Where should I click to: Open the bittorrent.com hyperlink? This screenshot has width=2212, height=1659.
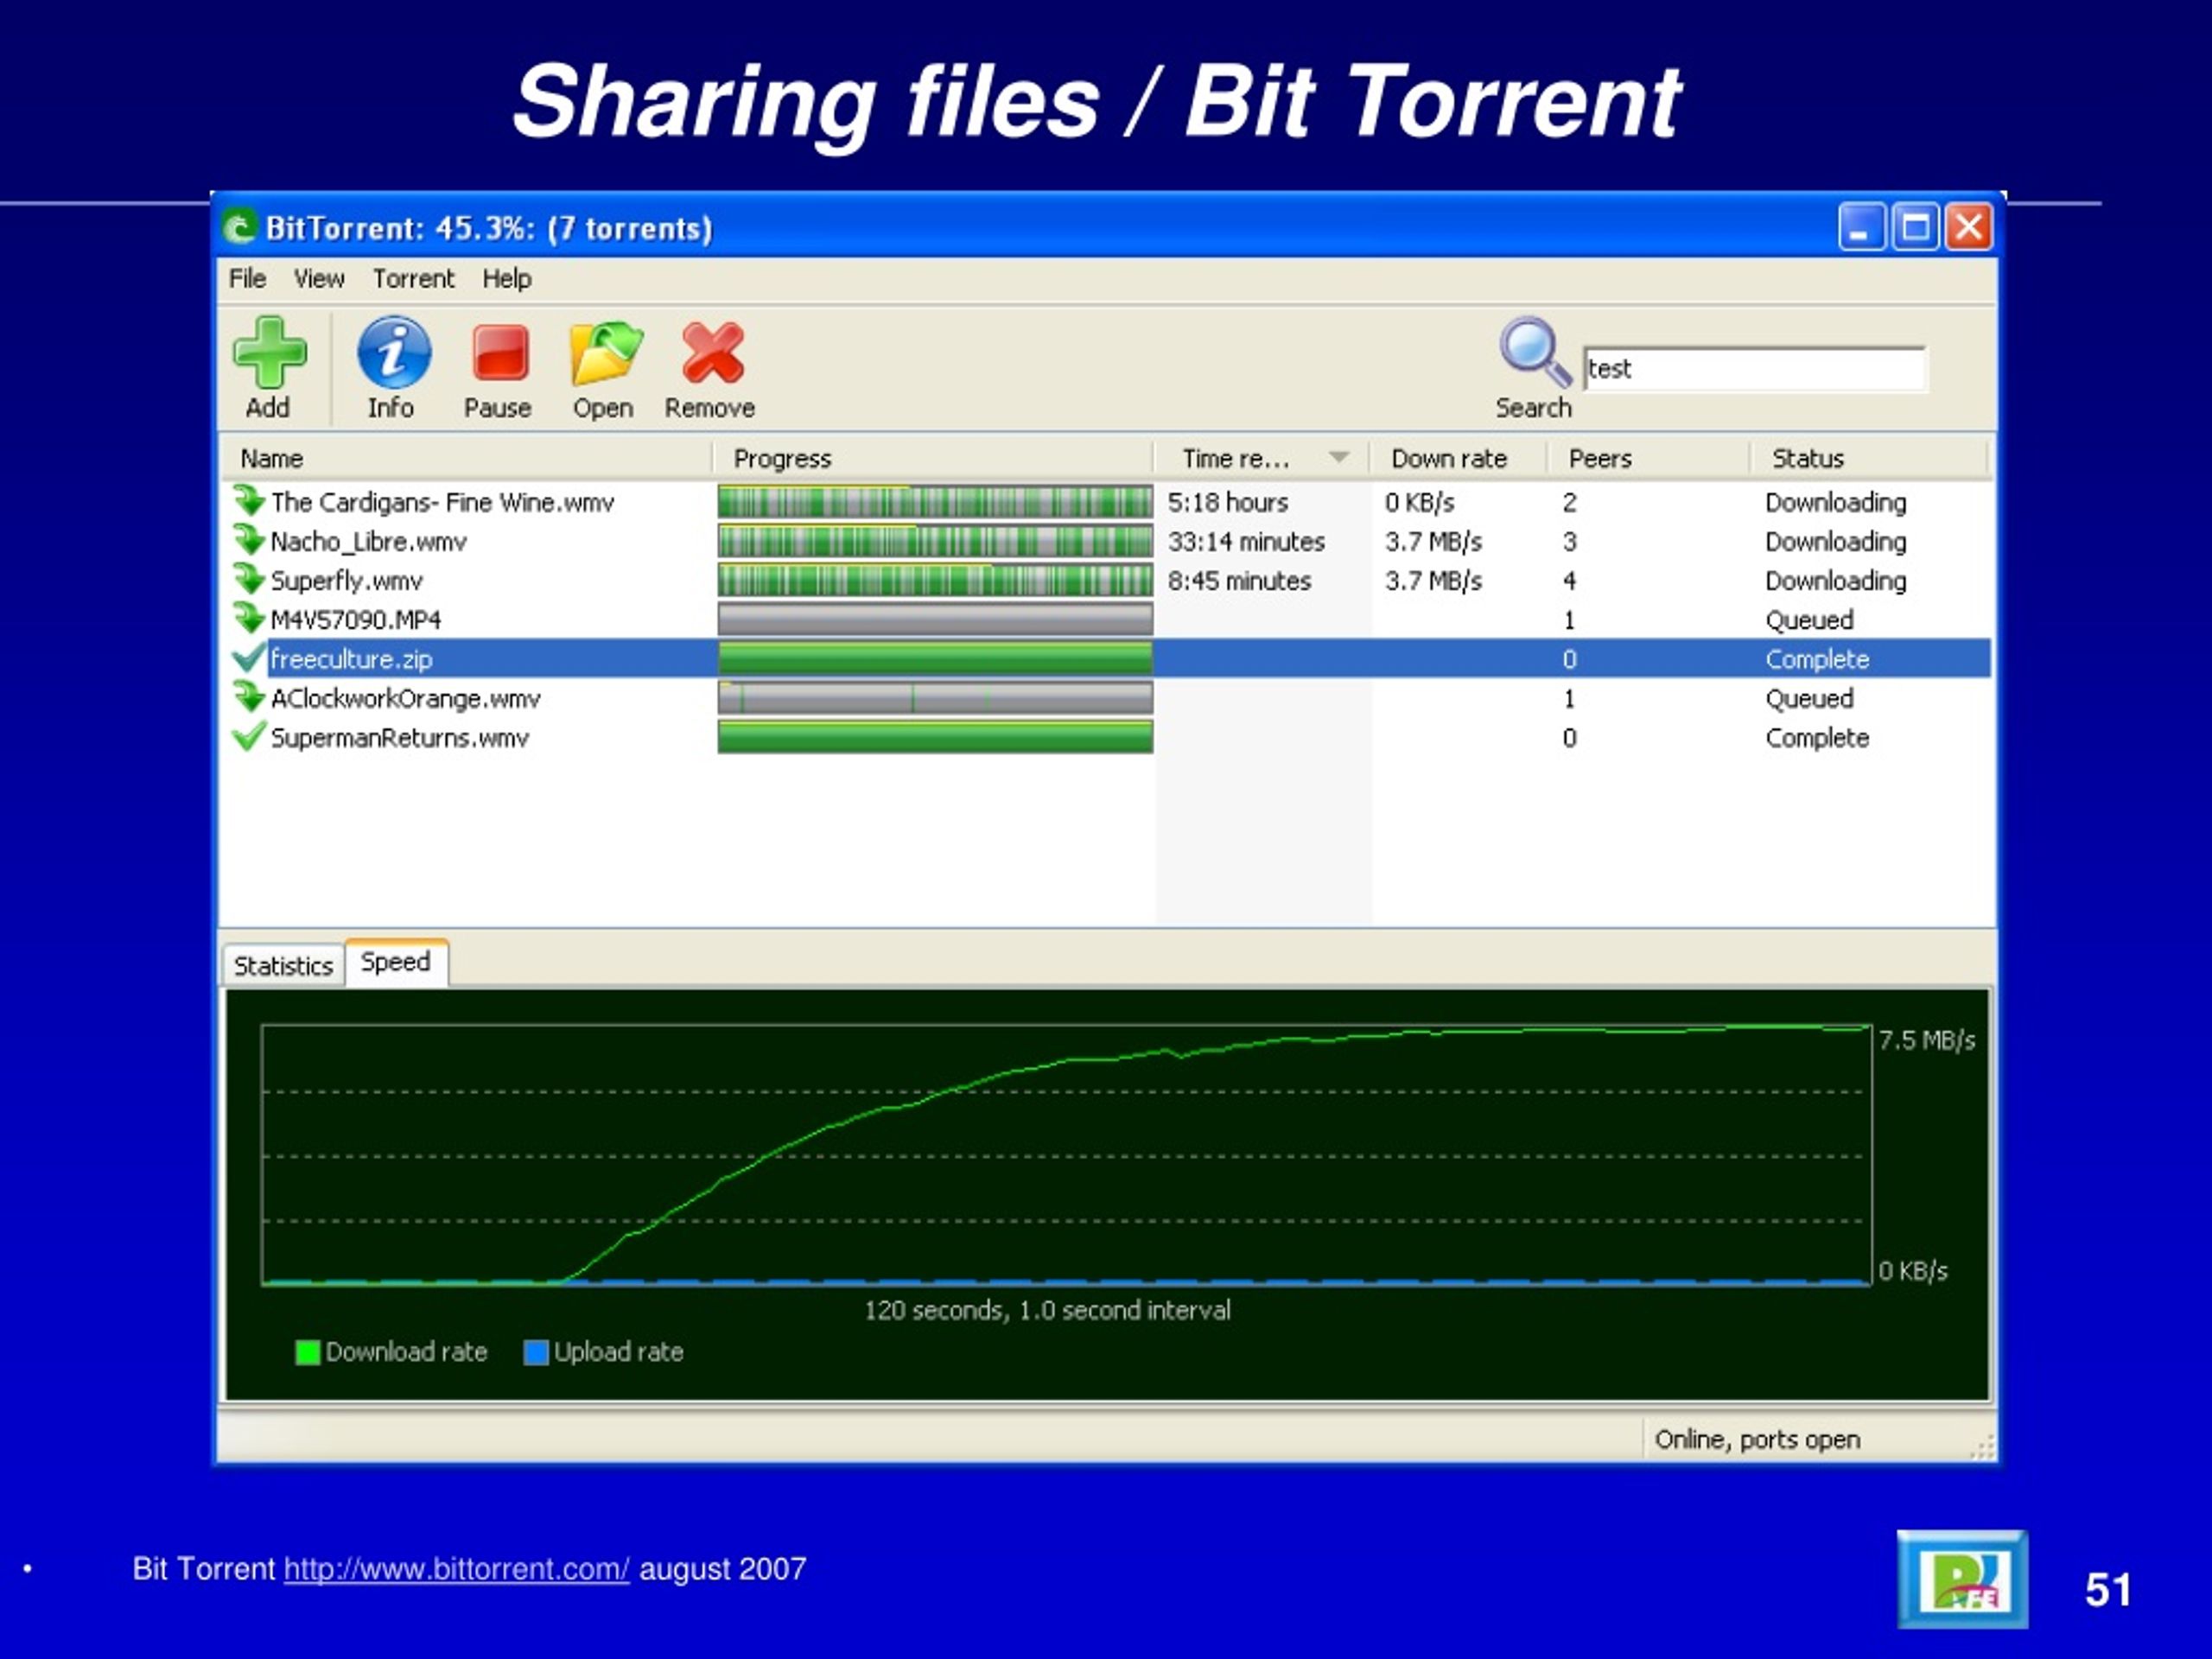pyautogui.click(x=457, y=1568)
